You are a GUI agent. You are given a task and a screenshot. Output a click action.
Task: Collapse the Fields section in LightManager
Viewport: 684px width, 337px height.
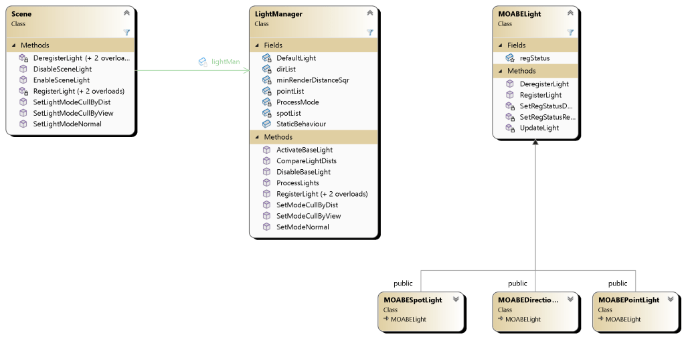[x=257, y=45]
